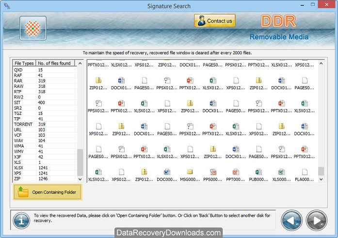The height and width of the screenshot is (238, 338).
Task: Select the DOC000... recovered file icon
Action: point(167,172)
